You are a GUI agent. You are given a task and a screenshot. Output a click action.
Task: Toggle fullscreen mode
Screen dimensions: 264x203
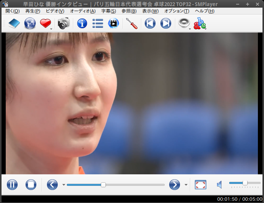(200, 185)
